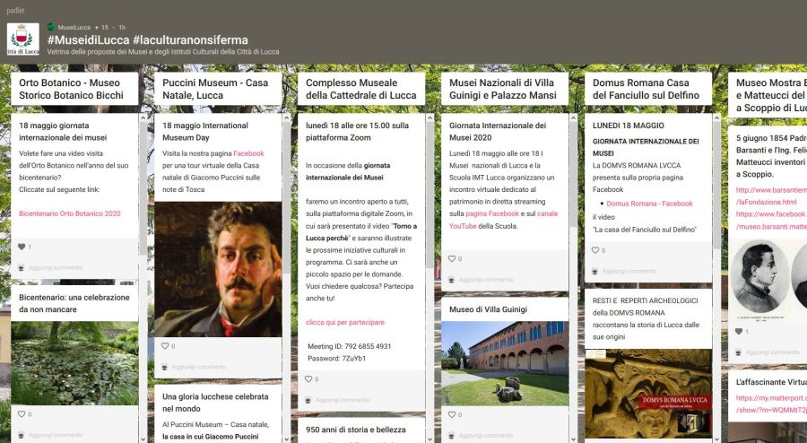807x443 pixels.
Task: Like the Giornata Internazionale dei Musei 2020 post
Action: [453, 258]
